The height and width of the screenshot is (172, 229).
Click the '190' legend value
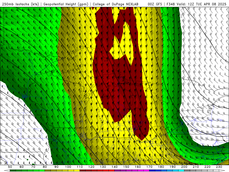173,167
